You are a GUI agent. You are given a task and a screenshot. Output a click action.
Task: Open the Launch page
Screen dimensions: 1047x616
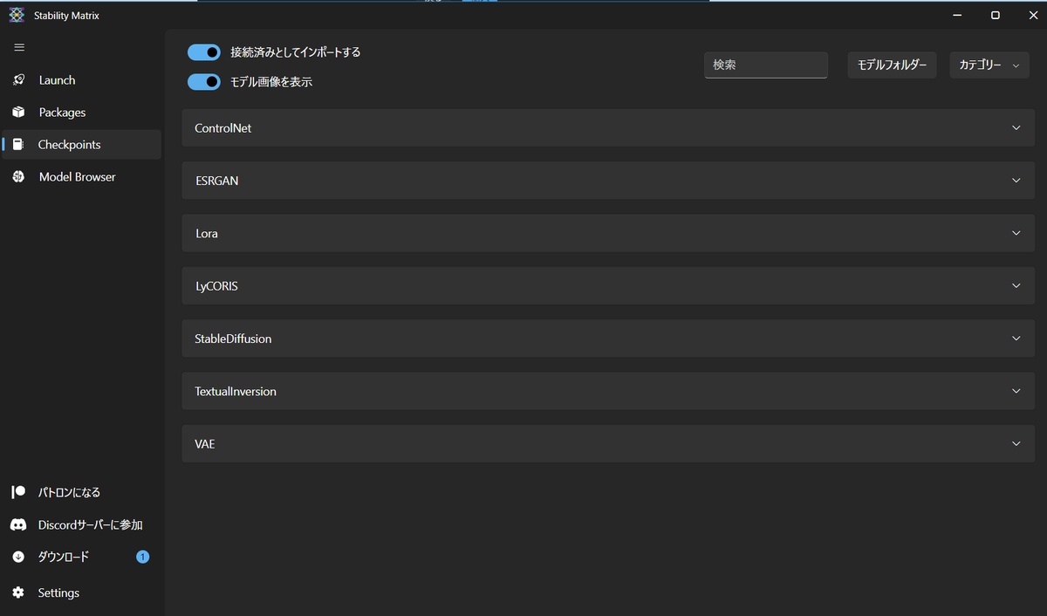click(x=81, y=79)
